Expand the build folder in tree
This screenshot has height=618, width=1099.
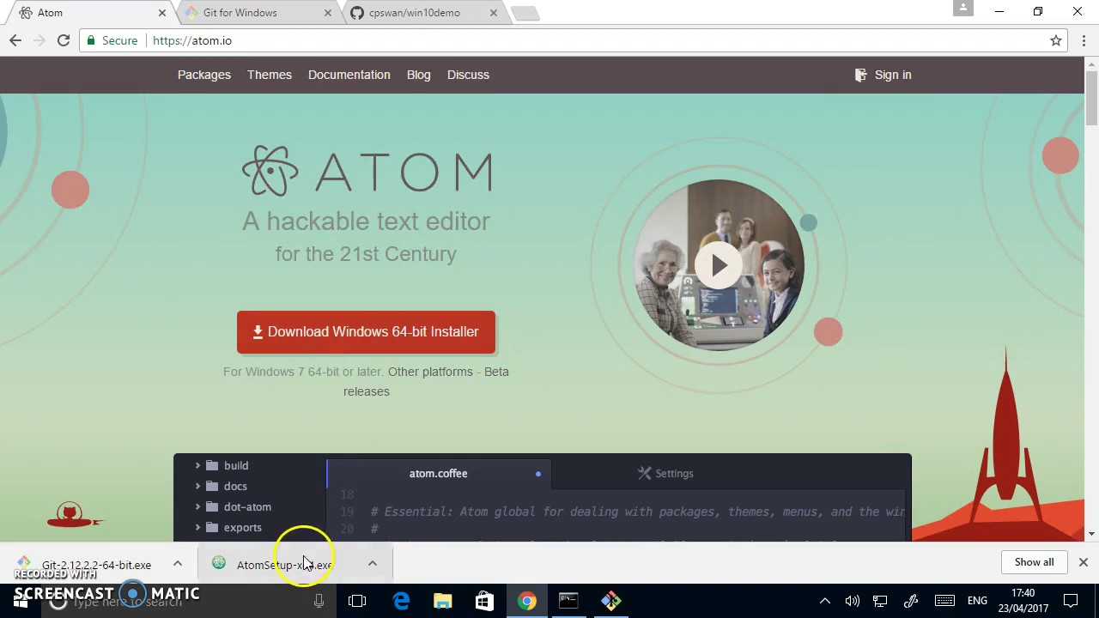pyautogui.click(x=197, y=465)
